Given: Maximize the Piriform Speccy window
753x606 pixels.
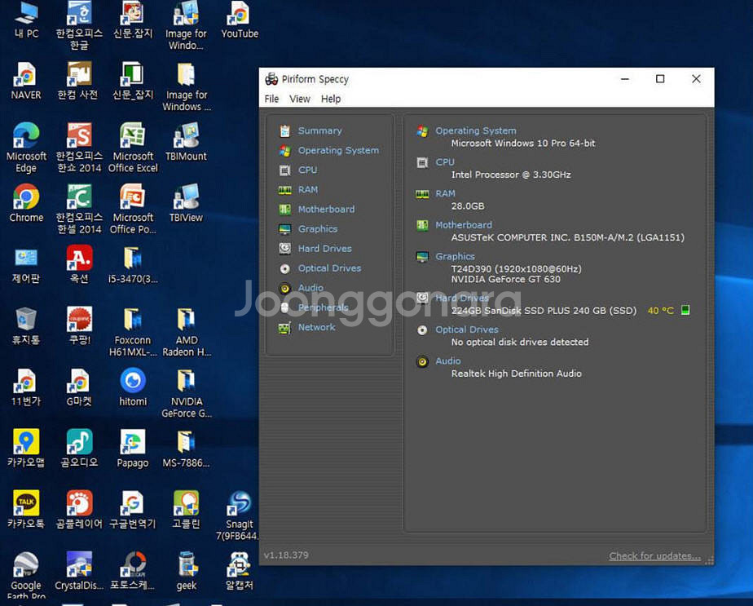Looking at the screenshot, I should click(660, 79).
